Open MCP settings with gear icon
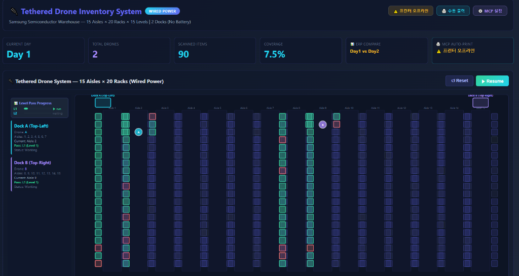 [490, 11]
